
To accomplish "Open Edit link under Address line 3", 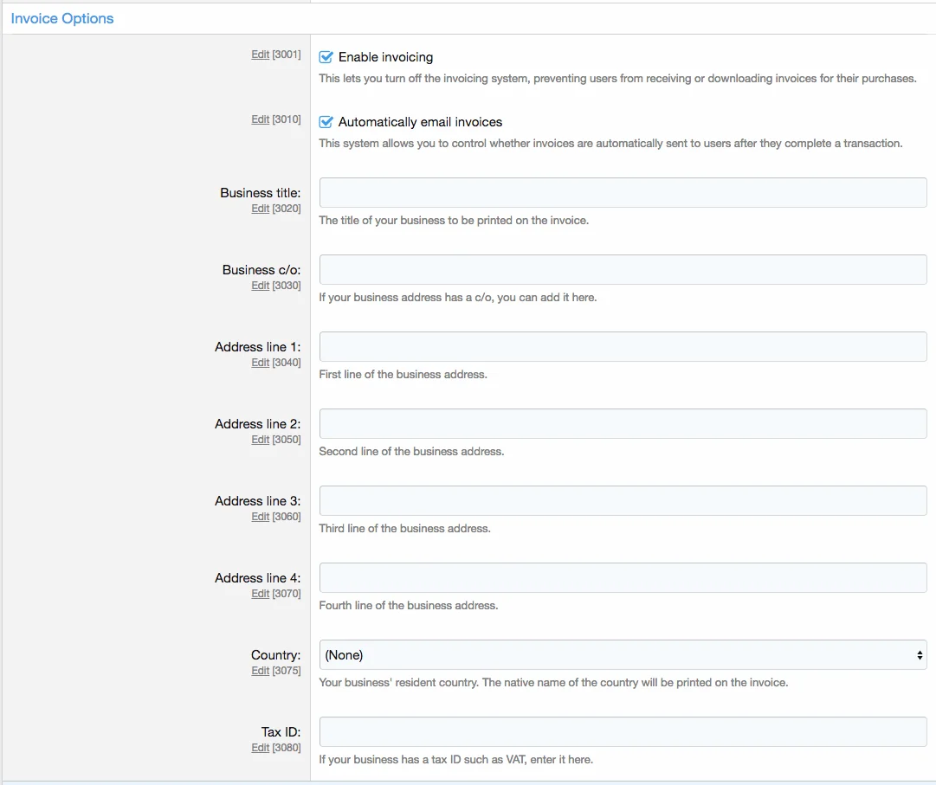I will point(260,517).
